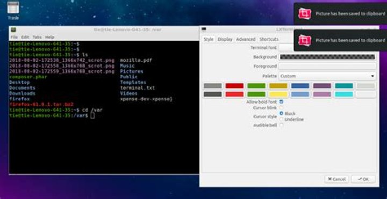The width and height of the screenshot is (387, 199).
Task: Click 'Documents' directory name in terminal
Action: tap(22, 88)
